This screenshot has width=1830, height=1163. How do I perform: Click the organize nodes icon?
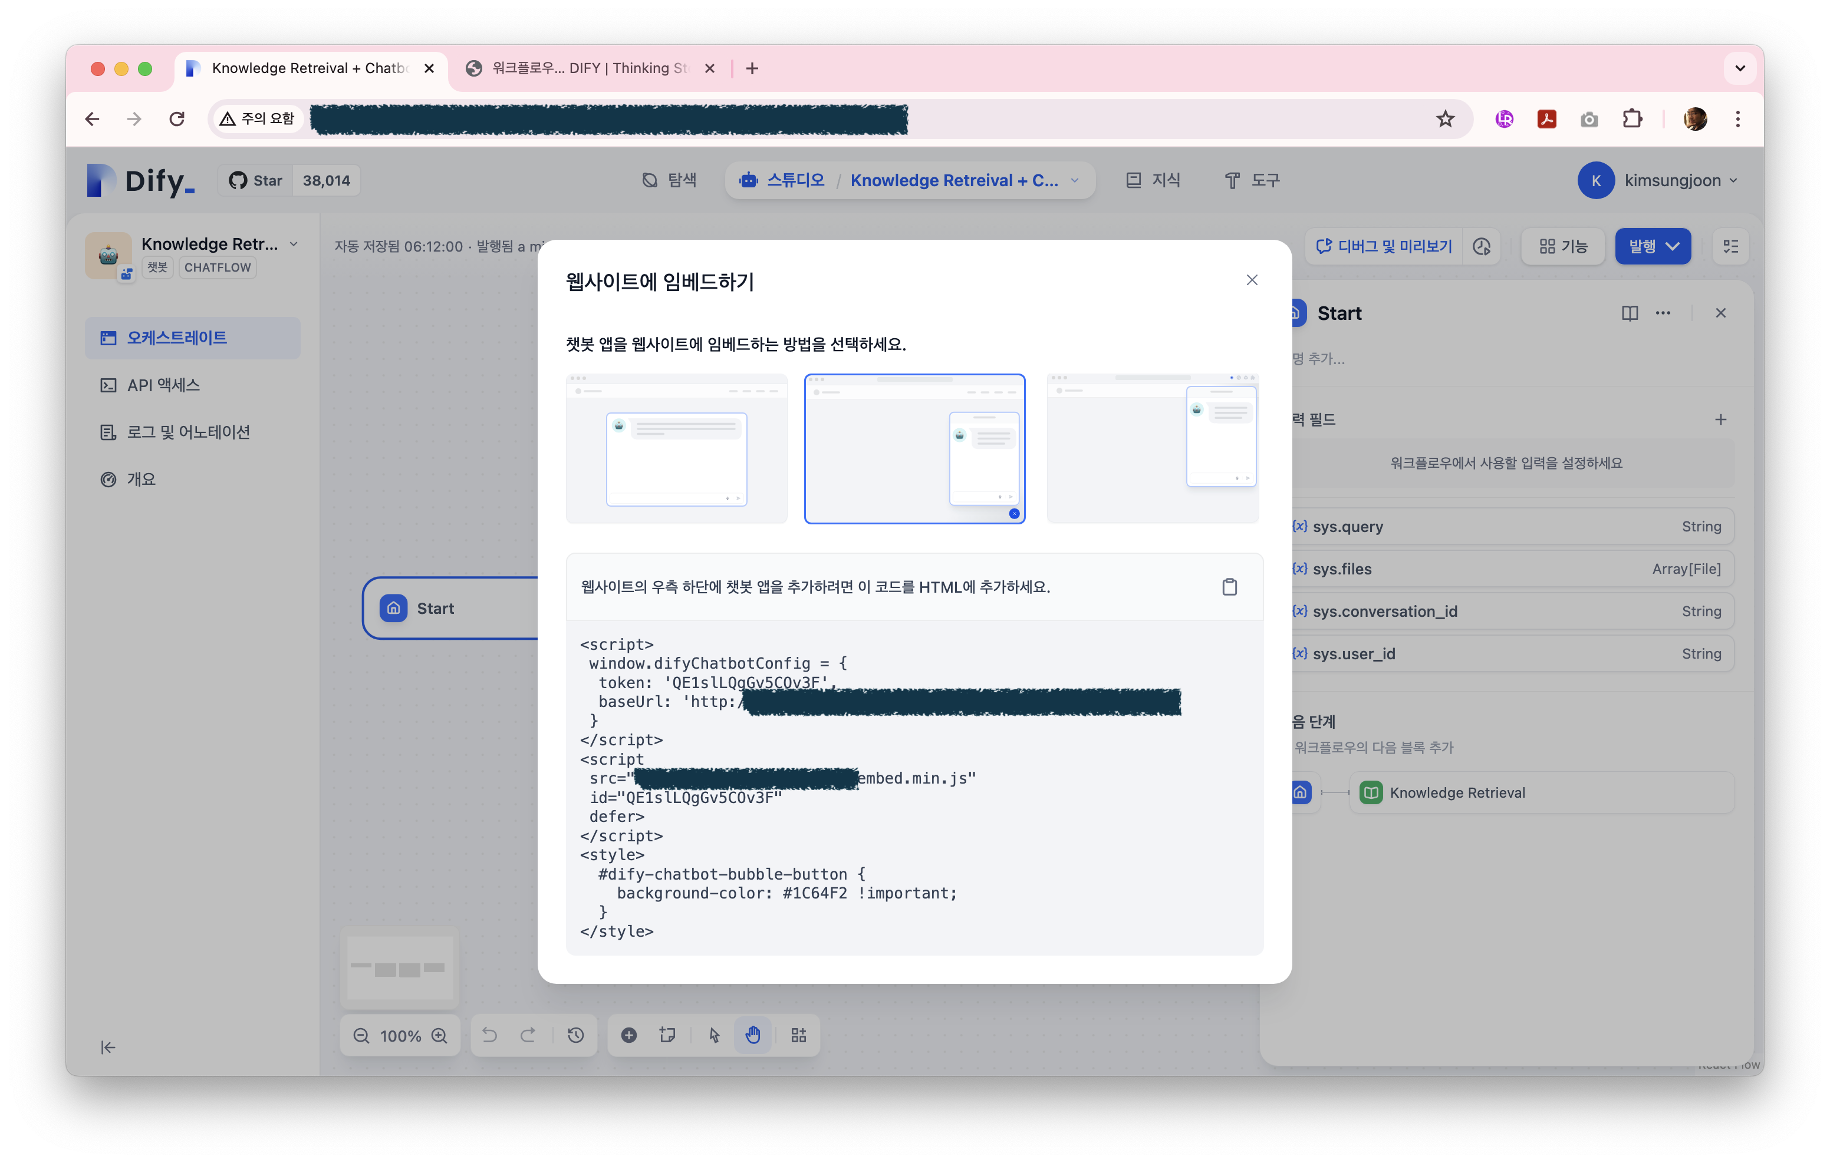click(798, 1035)
